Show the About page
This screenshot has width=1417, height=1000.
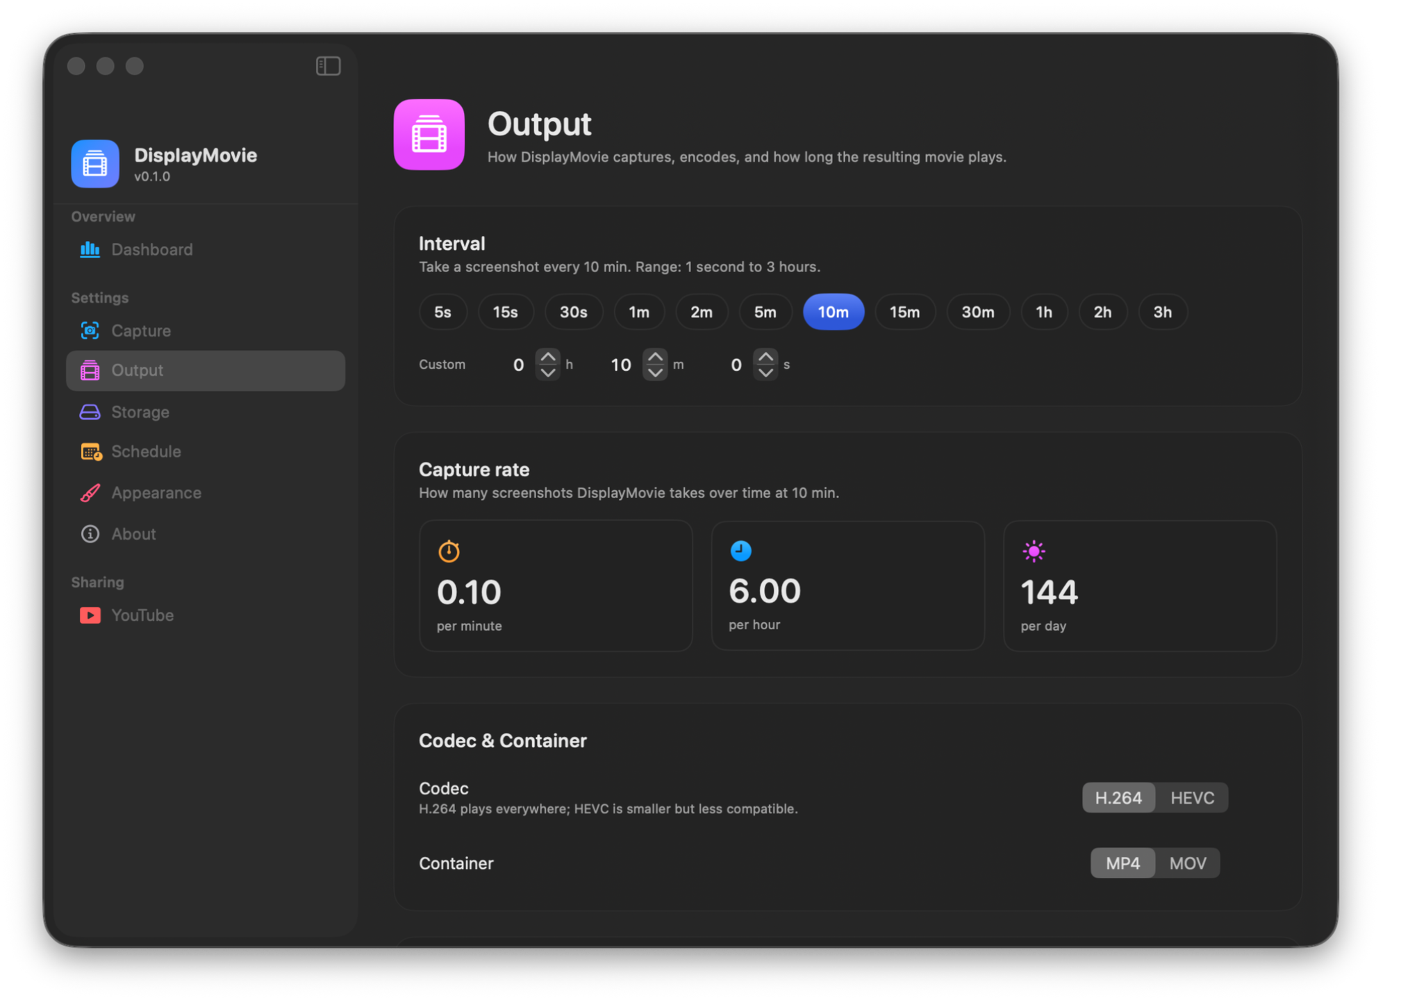pyautogui.click(x=206, y=533)
